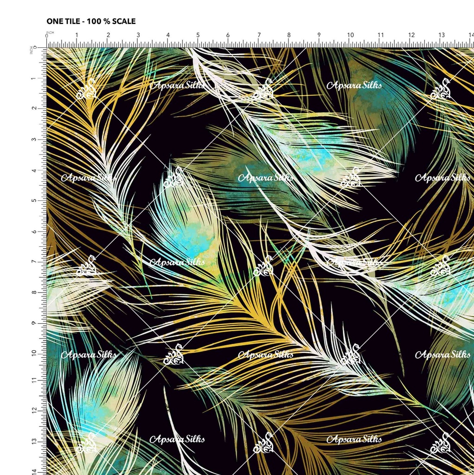
Task: Click the number 0 on the top ruler
Action: point(47,36)
